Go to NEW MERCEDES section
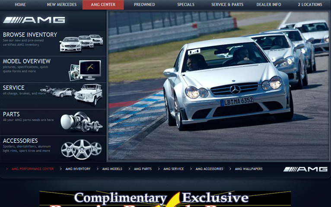Screen dimensions: 331x207 pyautogui.click(x=62, y=5)
